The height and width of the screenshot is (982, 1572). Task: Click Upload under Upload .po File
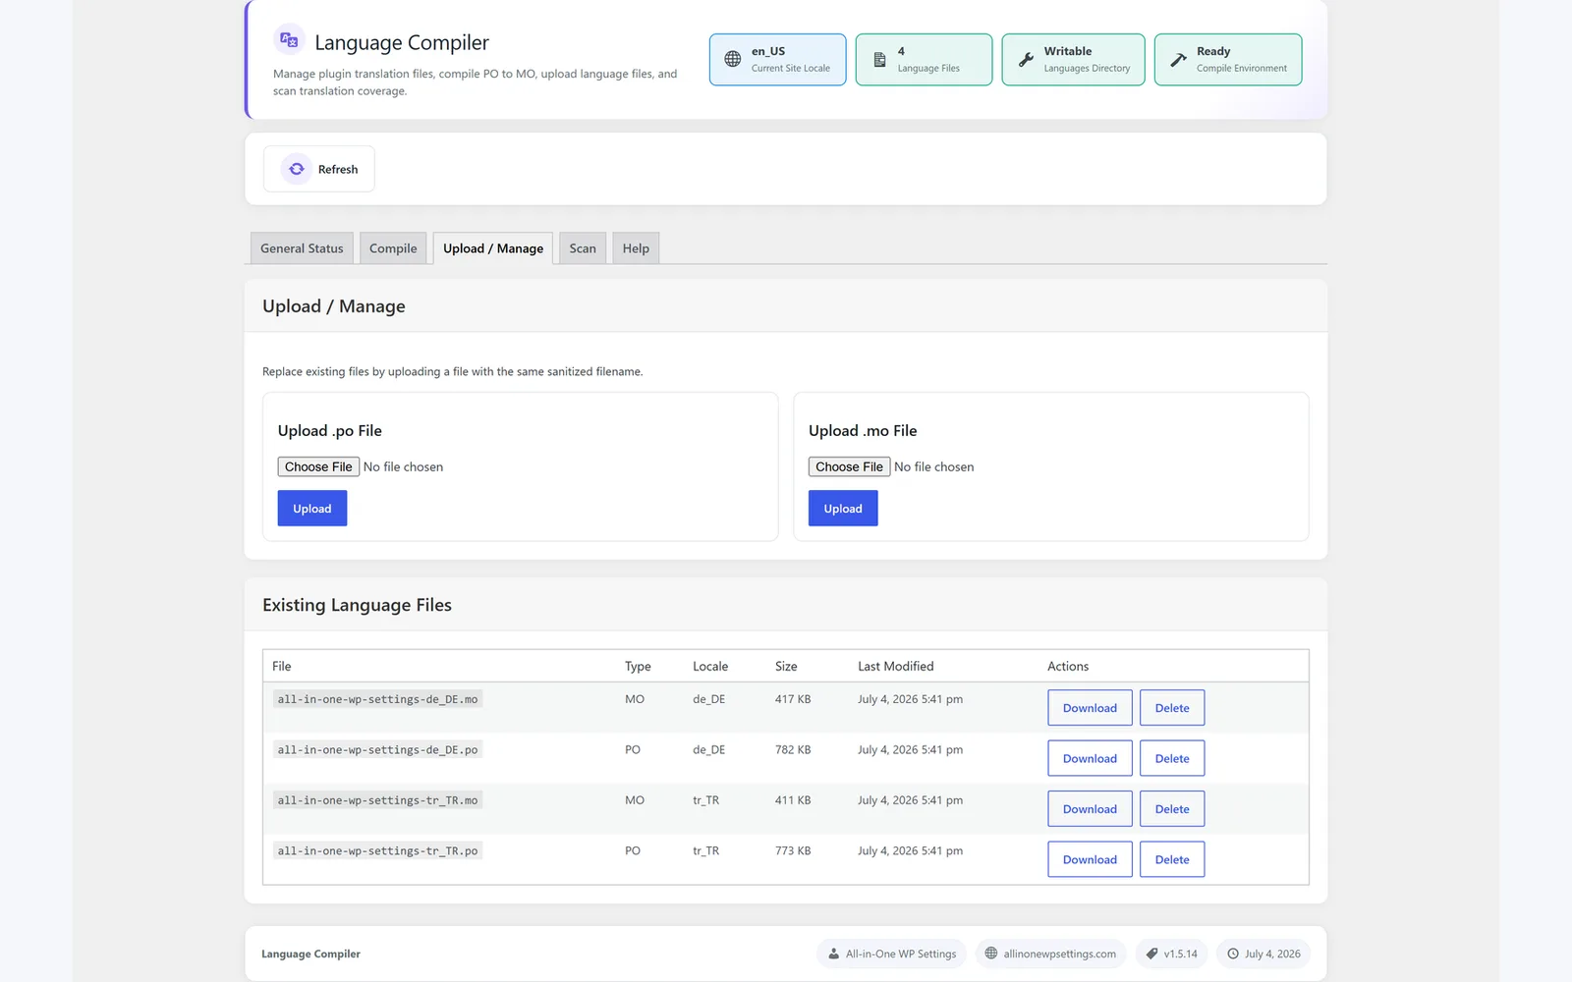point(312,509)
